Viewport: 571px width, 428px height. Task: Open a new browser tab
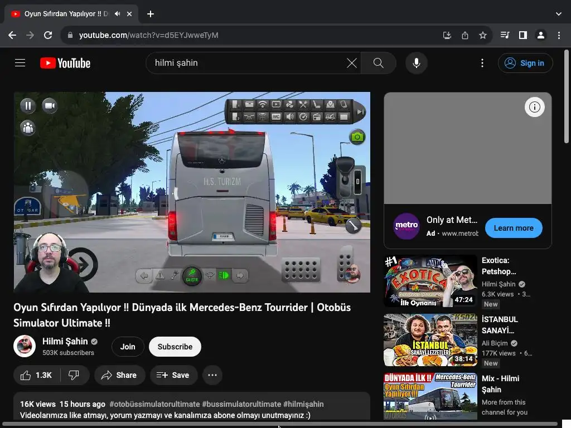click(151, 14)
